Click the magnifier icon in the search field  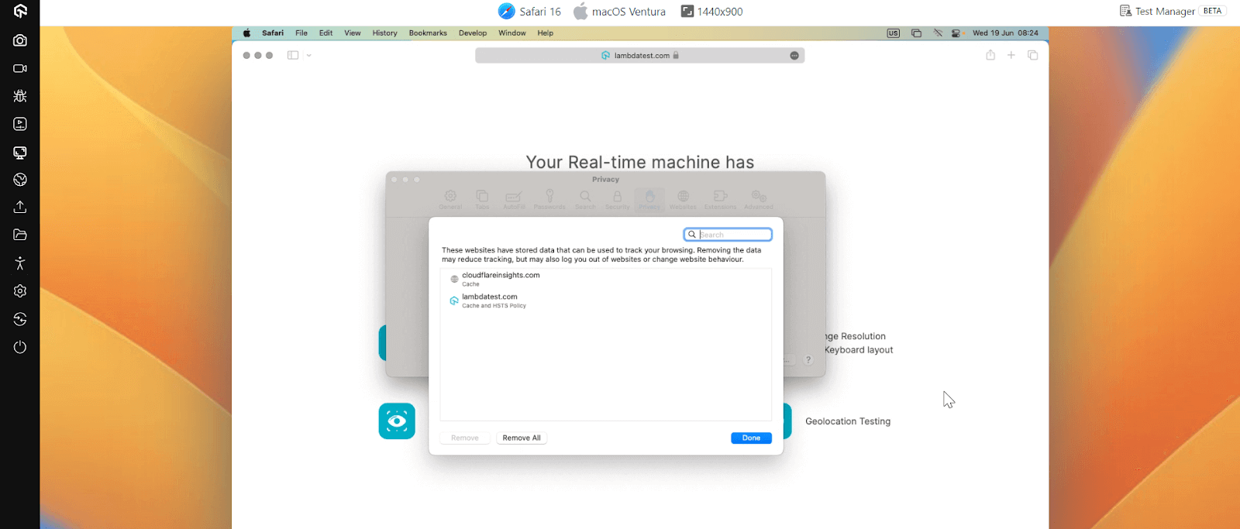coord(692,235)
